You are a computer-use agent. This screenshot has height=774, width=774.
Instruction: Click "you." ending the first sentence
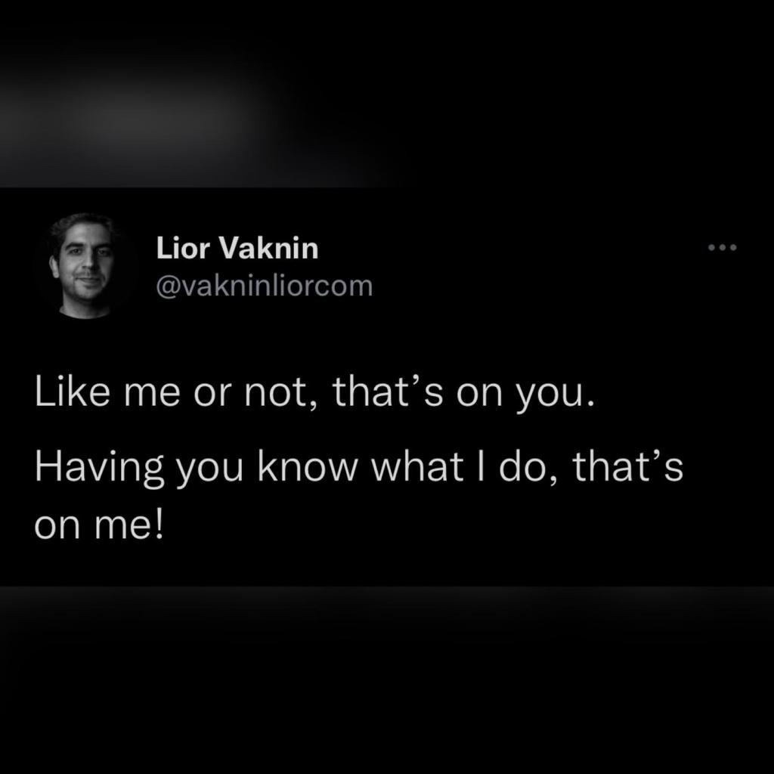pos(555,396)
